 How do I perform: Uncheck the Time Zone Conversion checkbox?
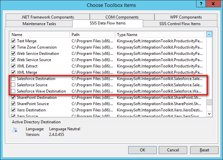click(13, 47)
